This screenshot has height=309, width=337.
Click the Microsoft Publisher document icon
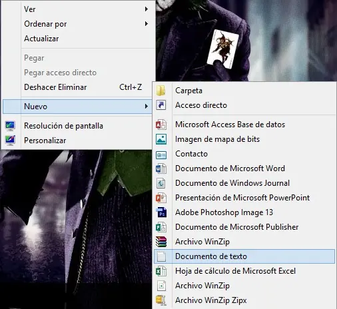(161, 227)
